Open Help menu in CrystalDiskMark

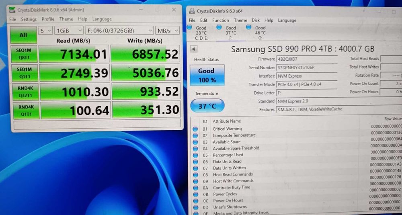tap(82, 19)
